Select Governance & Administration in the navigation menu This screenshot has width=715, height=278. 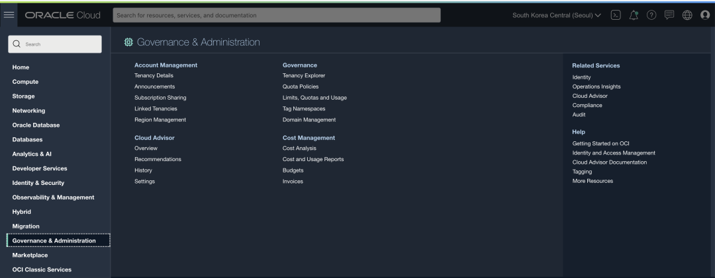coord(58,240)
